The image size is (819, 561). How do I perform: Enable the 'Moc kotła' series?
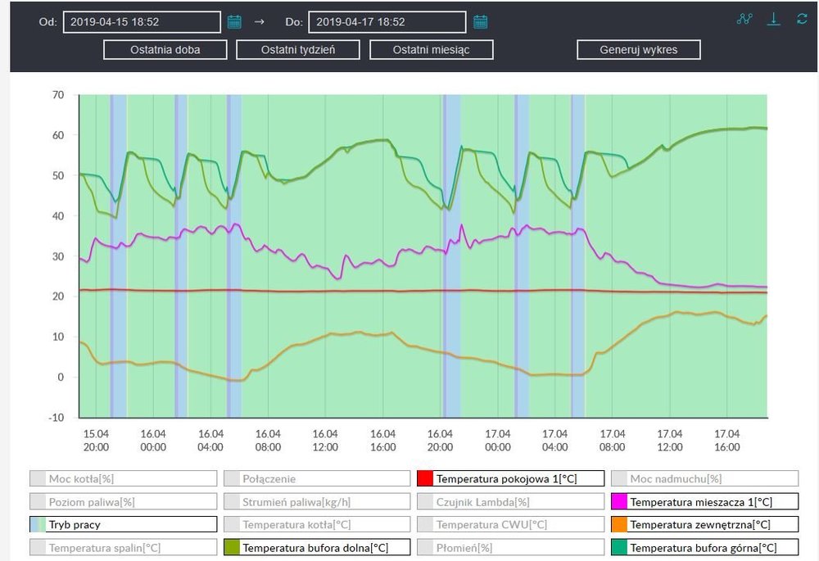123,478
